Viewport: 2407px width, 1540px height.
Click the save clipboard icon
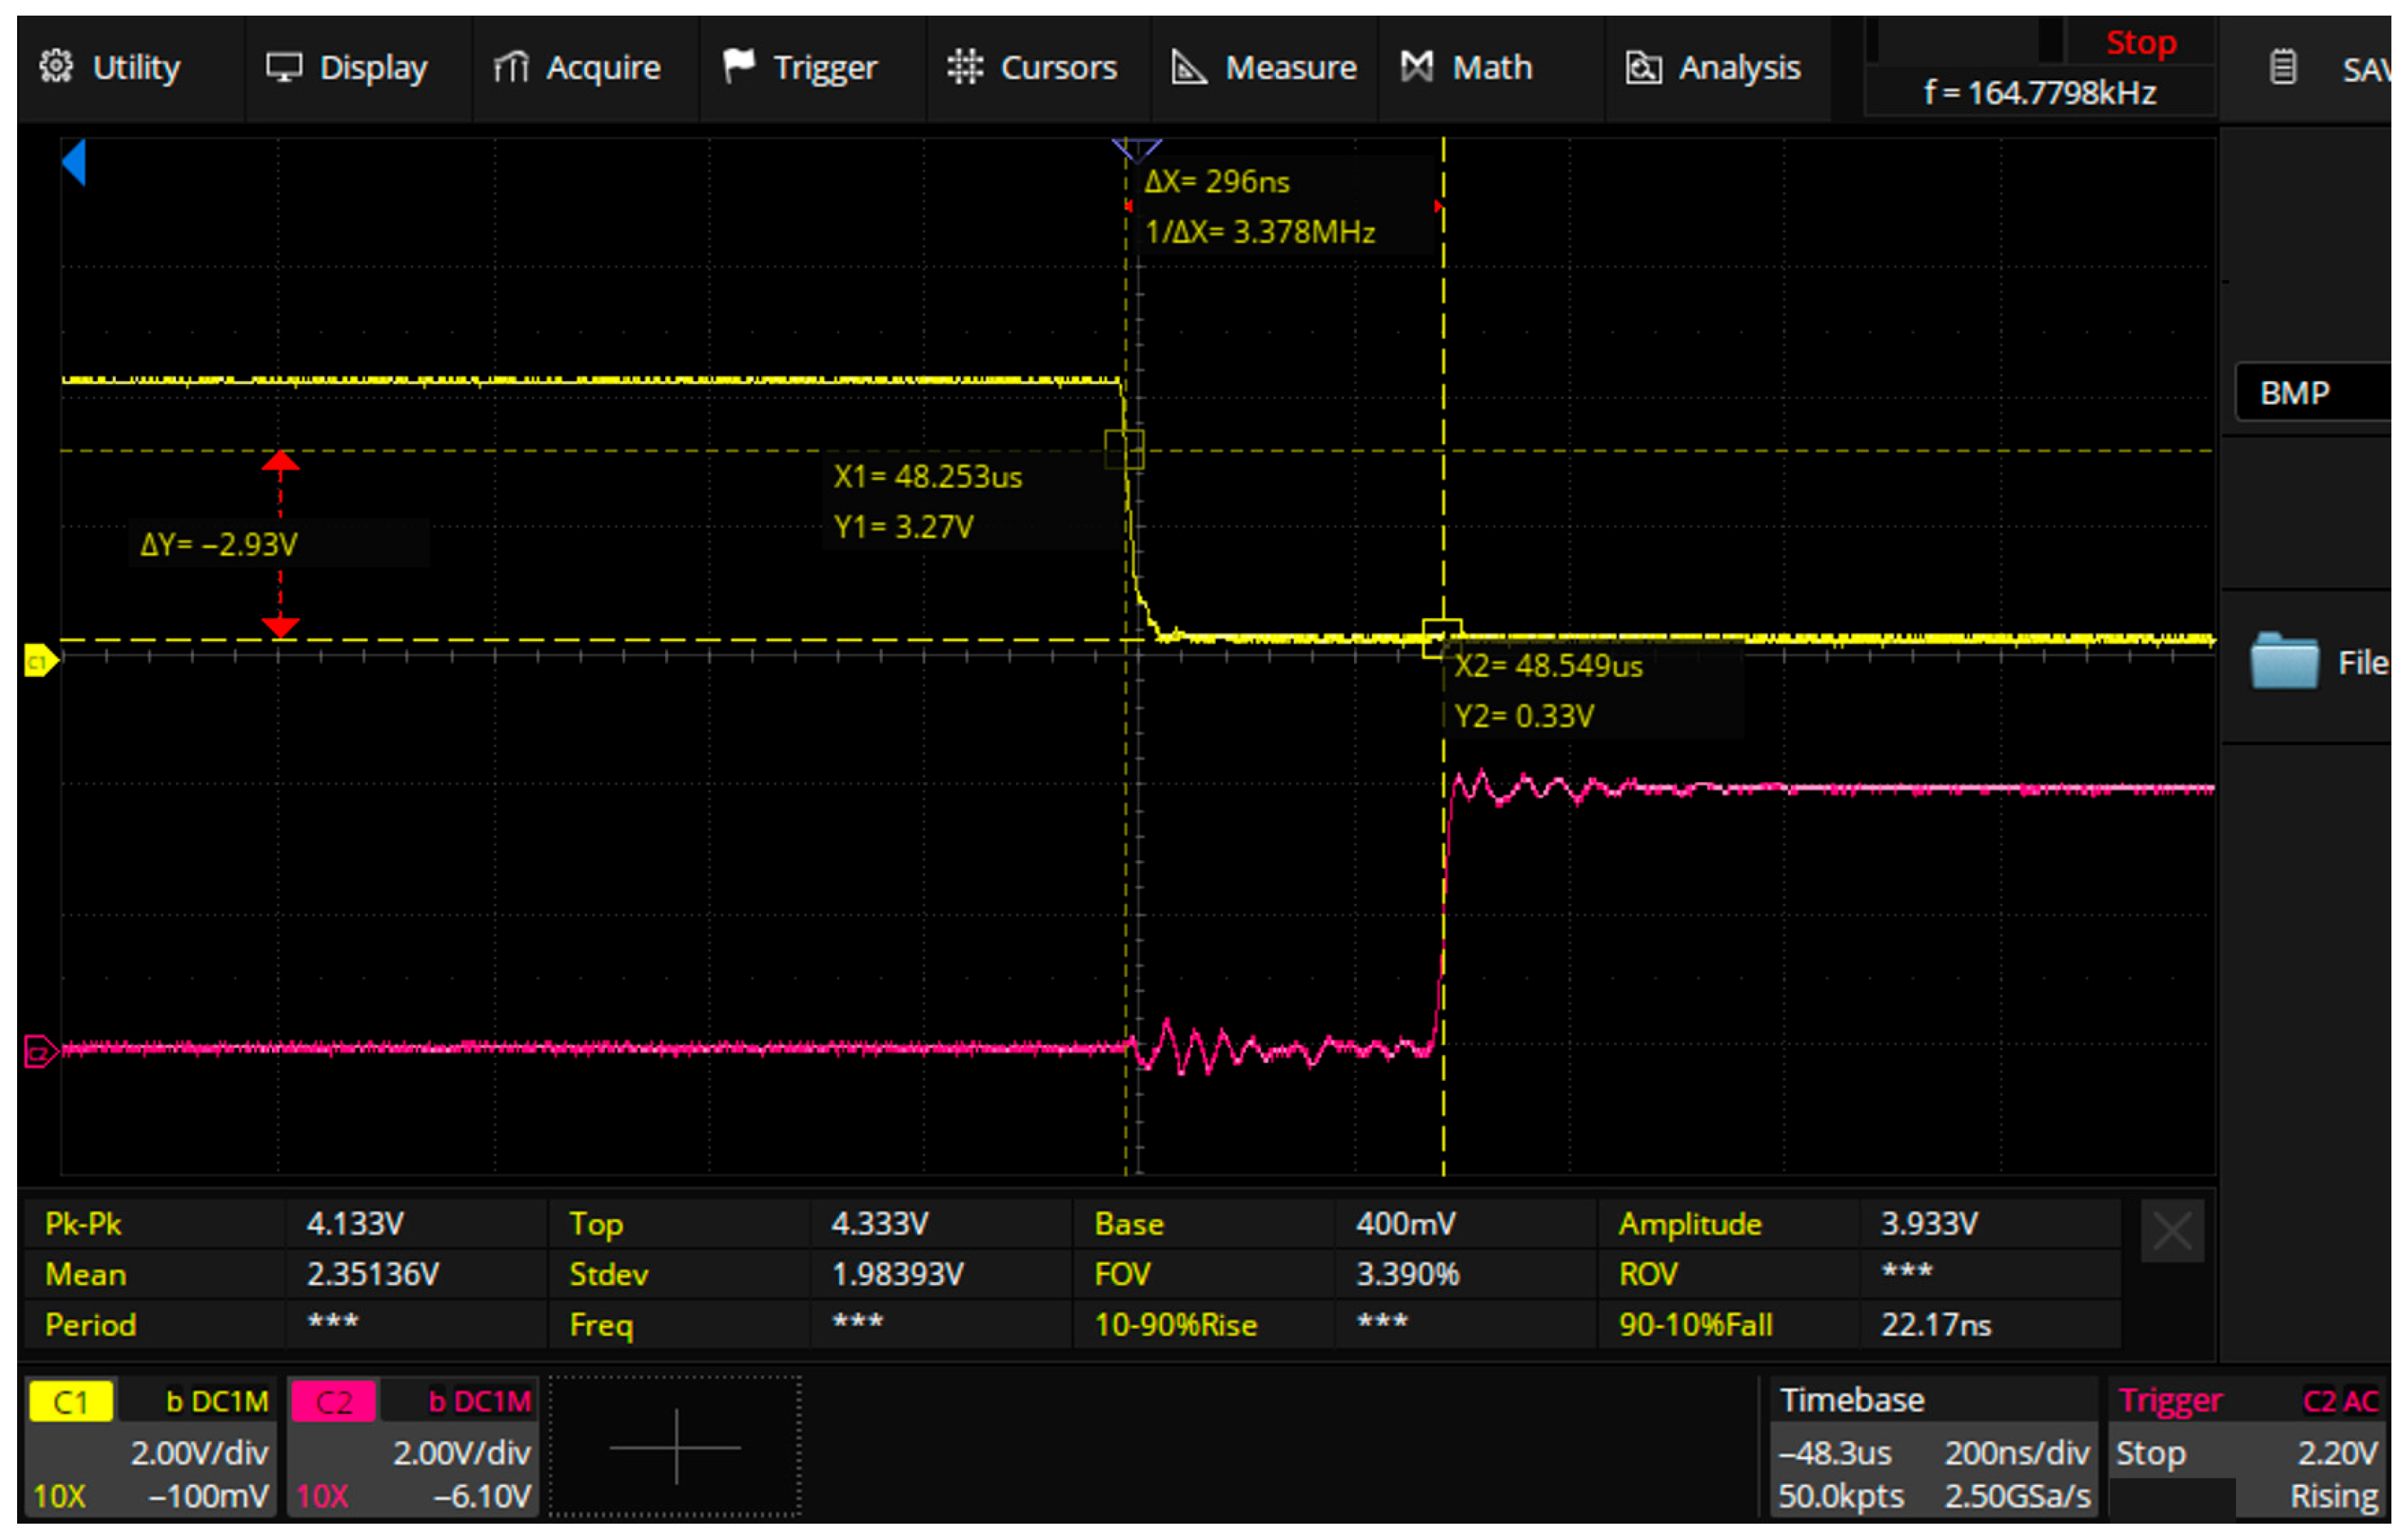[x=2283, y=67]
